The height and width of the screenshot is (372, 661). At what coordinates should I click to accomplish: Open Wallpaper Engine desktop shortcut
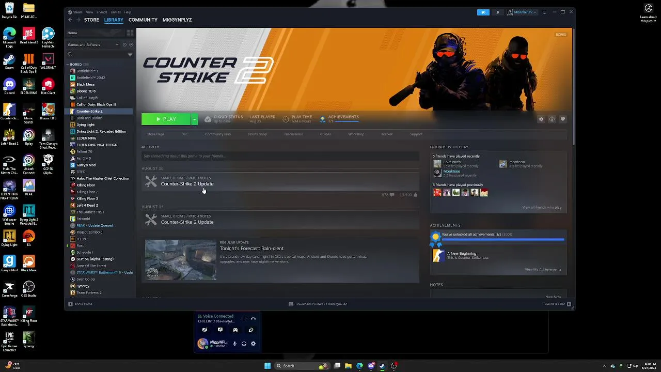click(9, 214)
